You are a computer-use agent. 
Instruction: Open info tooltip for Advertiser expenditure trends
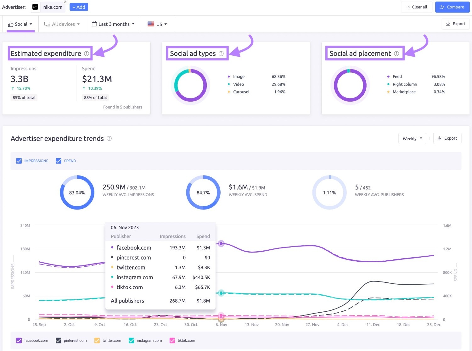109,138
